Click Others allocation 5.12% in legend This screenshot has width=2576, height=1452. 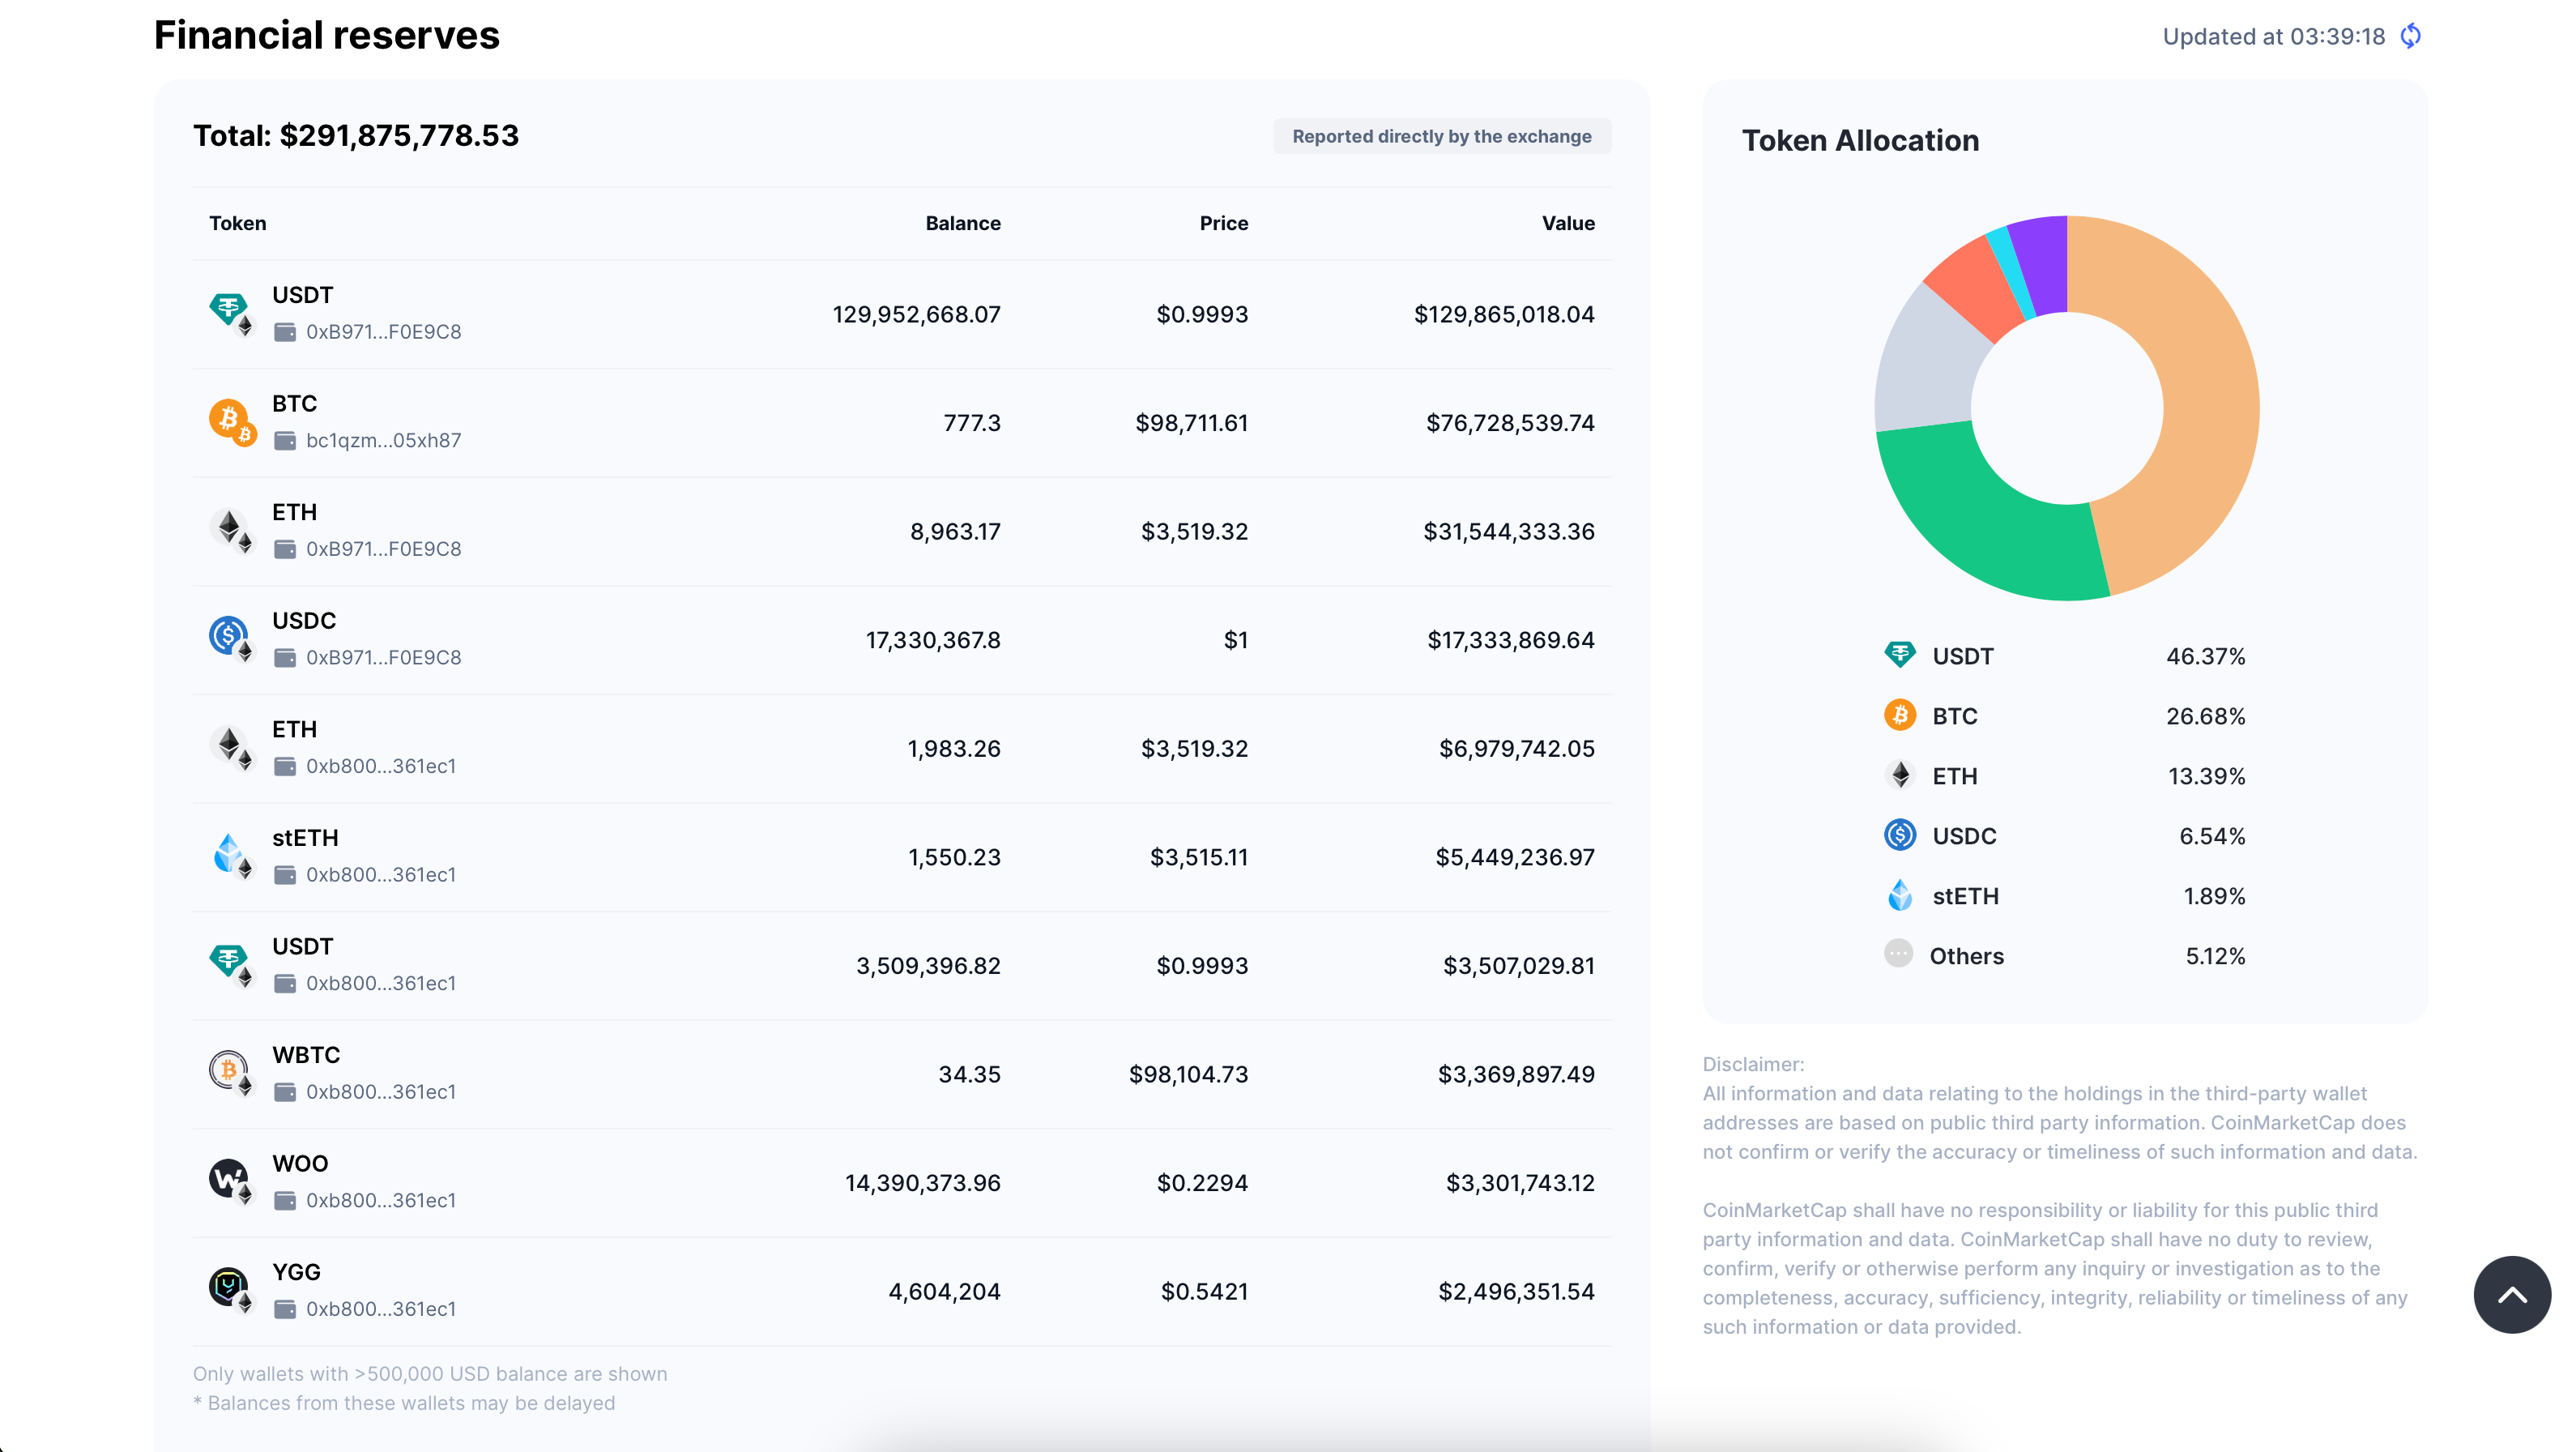[2215, 956]
